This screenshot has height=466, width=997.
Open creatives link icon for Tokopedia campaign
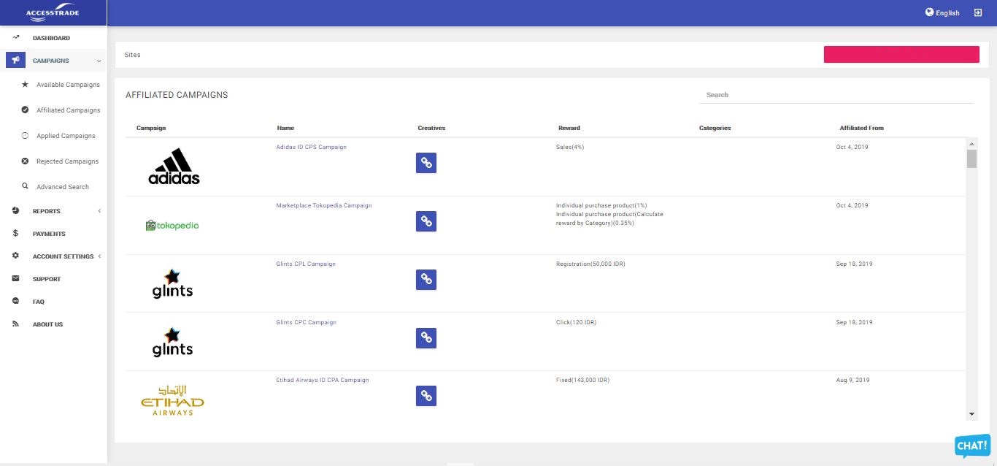pos(426,221)
